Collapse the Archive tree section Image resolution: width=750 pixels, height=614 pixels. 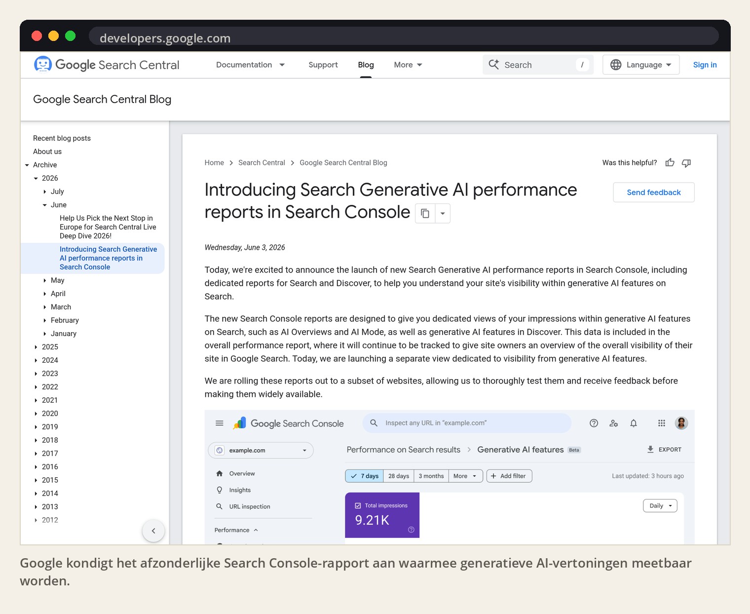pyautogui.click(x=27, y=165)
